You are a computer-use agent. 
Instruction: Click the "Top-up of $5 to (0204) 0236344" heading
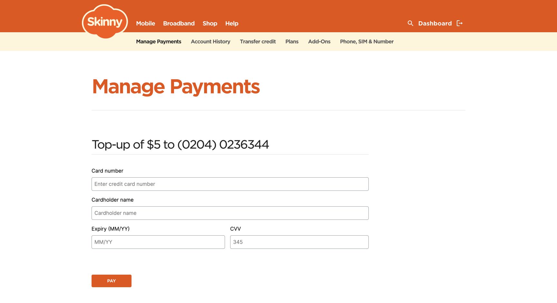pyautogui.click(x=180, y=145)
